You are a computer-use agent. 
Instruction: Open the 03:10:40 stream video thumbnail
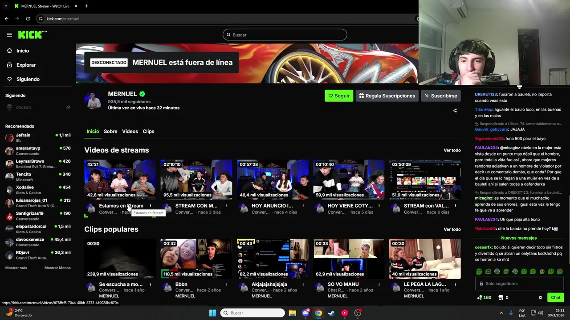[x=349, y=180]
